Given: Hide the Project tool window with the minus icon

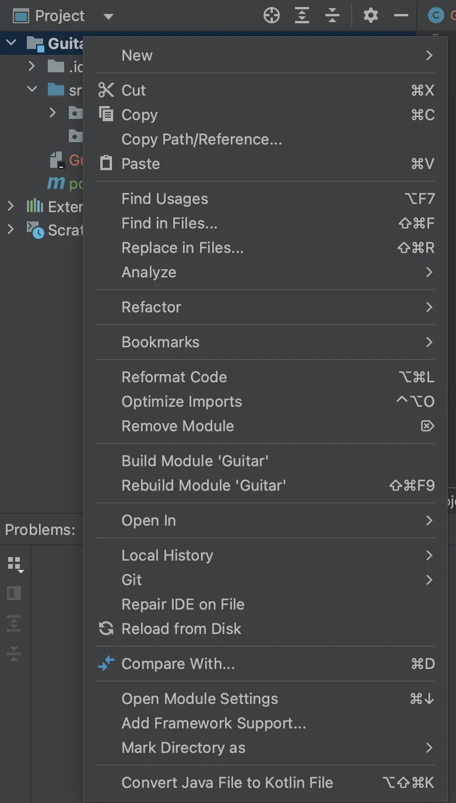Looking at the screenshot, I should [401, 16].
